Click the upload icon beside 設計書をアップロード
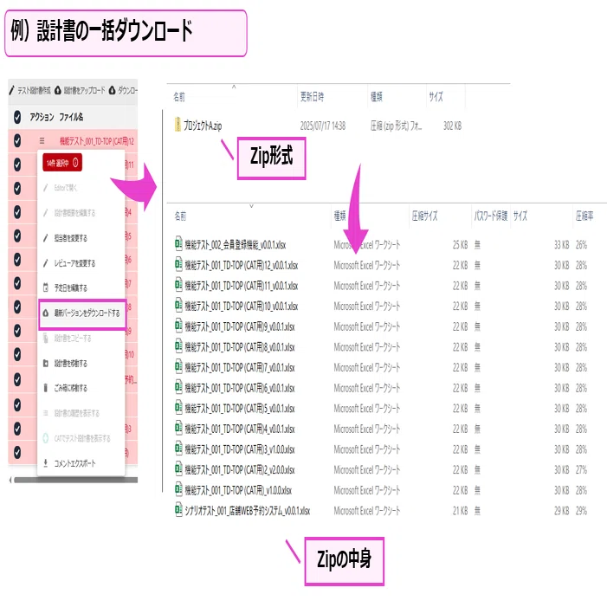The width and height of the screenshot is (607, 607). point(58,90)
